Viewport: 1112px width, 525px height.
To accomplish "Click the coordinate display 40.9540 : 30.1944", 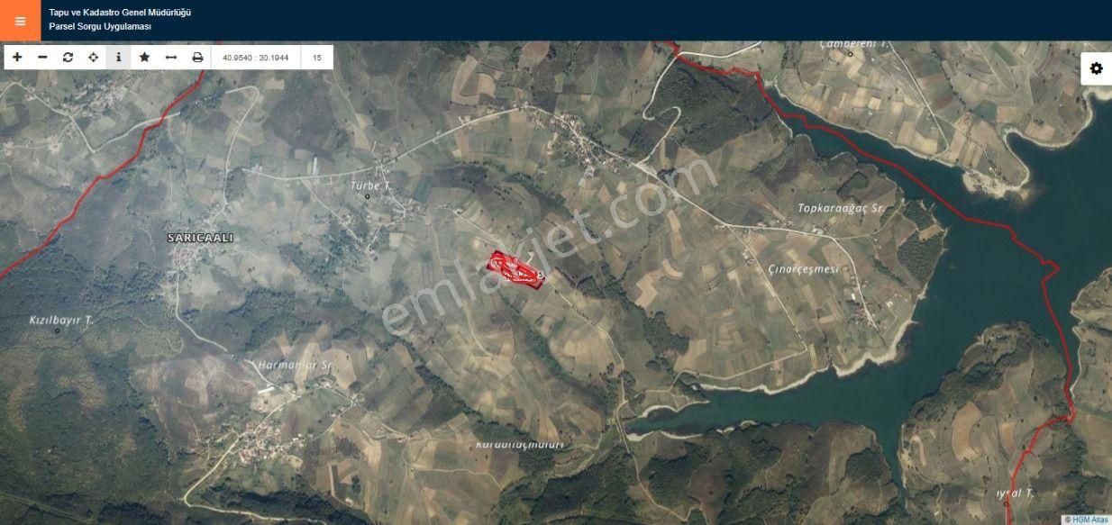I will pyautogui.click(x=255, y=58).
